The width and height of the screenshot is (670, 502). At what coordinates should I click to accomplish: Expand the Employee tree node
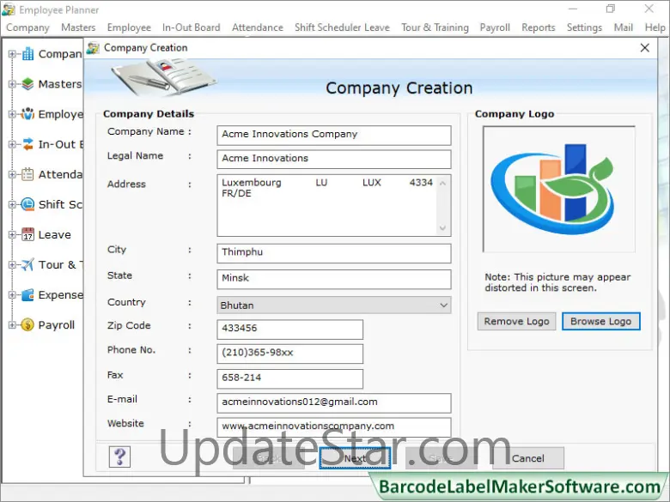(12, 114)
